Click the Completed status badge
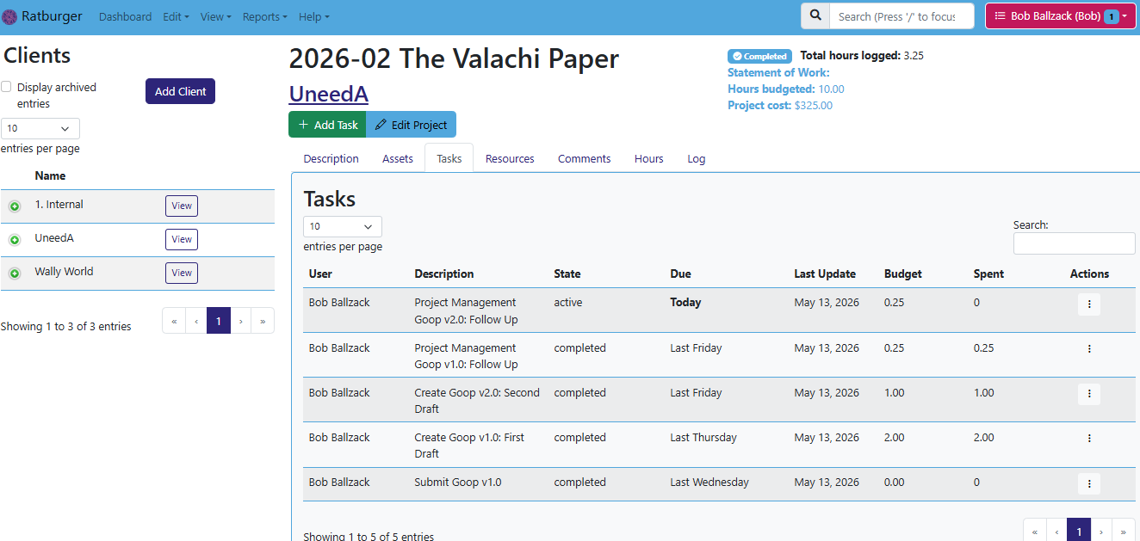 coord(759,56)
